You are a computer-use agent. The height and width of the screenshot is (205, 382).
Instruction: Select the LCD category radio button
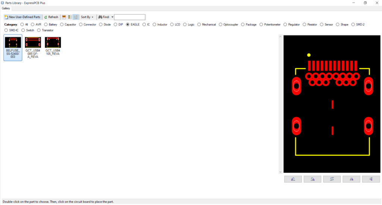coord(172,25)
